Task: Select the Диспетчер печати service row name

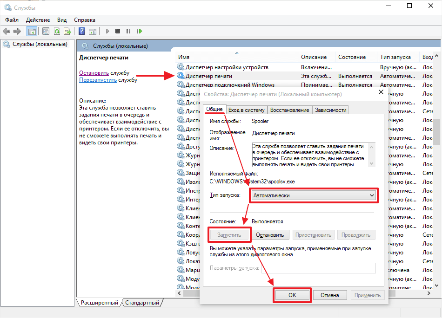Action: click(x=209, y=76)
